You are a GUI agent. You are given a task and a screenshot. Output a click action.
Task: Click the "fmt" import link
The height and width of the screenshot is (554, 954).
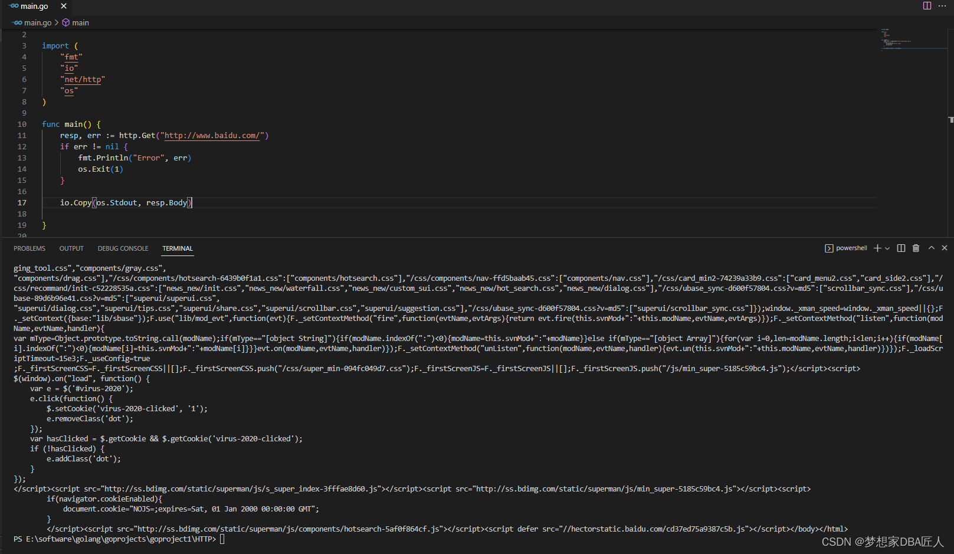pyautogui.click(x=71, y=57)
